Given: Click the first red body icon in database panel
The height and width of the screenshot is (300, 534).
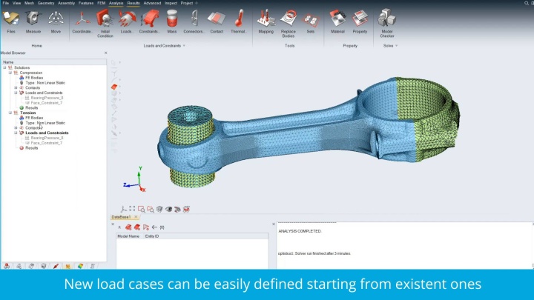Looking at the screenshot, I should click(x=128, y=227).
